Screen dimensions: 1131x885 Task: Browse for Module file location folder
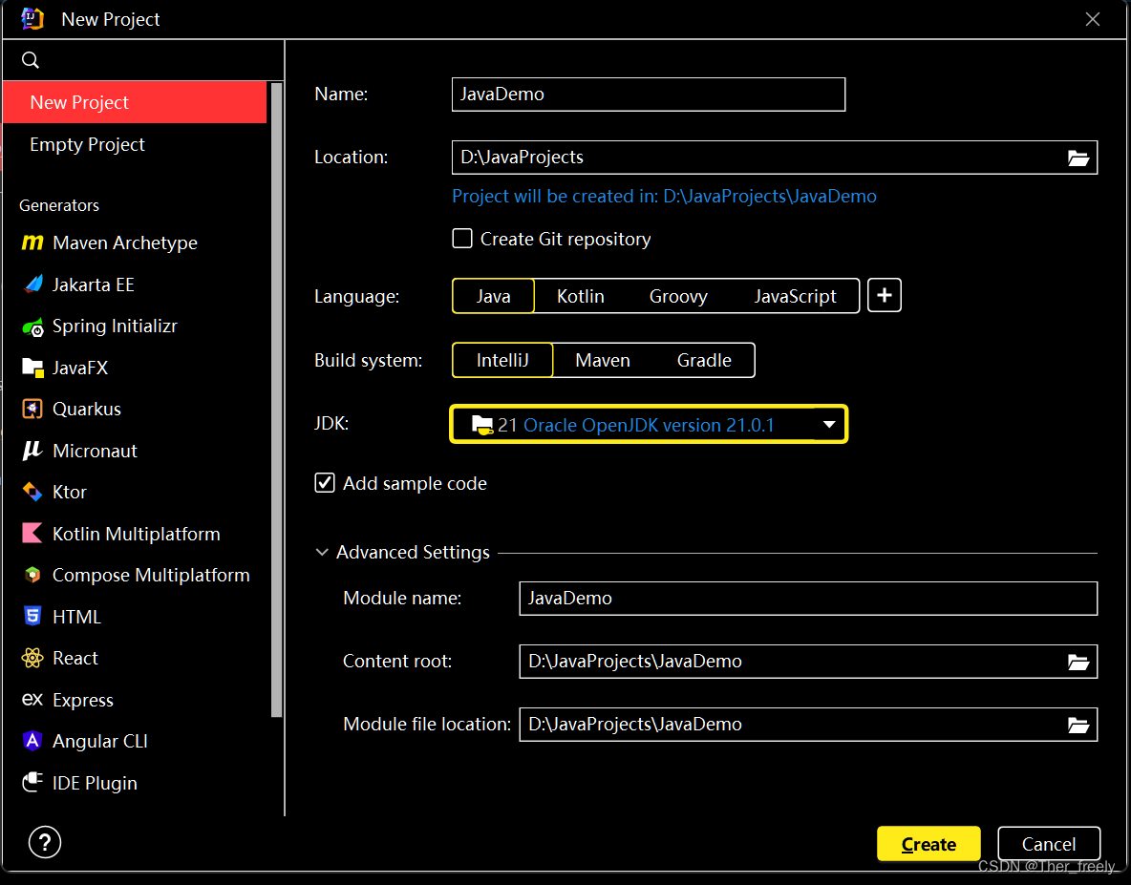(1078, 725)
